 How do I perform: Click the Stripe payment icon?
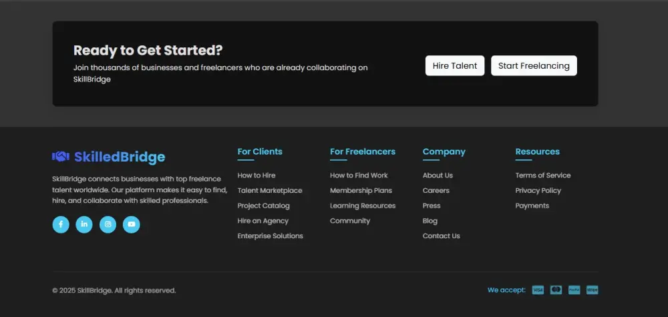pos(592,290)
